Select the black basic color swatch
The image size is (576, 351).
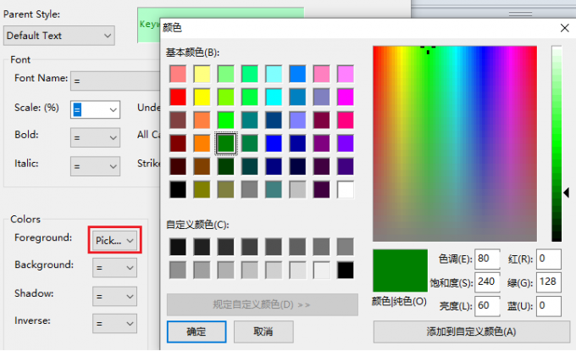(178, 190)
